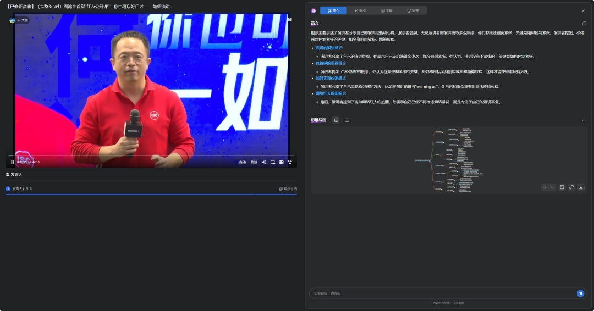Viewport: 594px width, 311px height.
Task: Download the mind map image
Action: click(581, 187)
